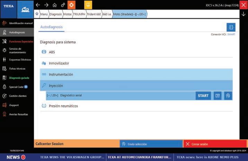Open Averías Resueltas in sidebar
The width and height of the screenshot is (248, 161).
[17, 114]
